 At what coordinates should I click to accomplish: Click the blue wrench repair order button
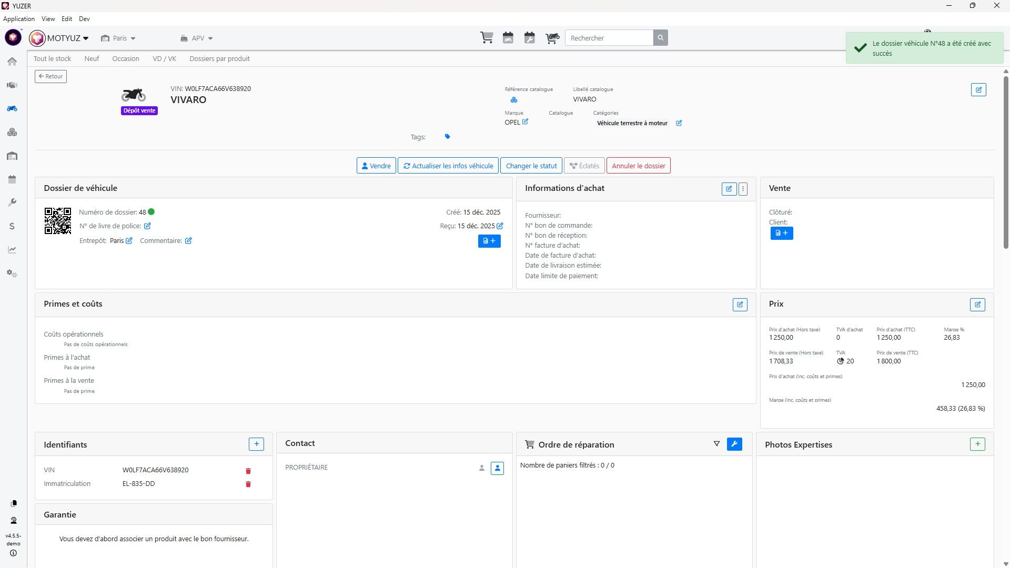(x=734, y=444)
